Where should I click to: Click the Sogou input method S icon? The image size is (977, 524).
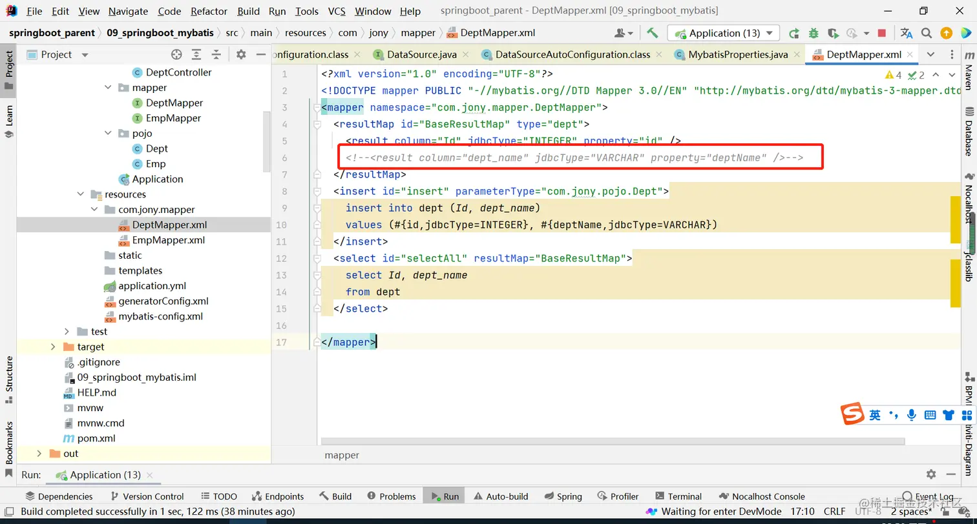point(852,414)
